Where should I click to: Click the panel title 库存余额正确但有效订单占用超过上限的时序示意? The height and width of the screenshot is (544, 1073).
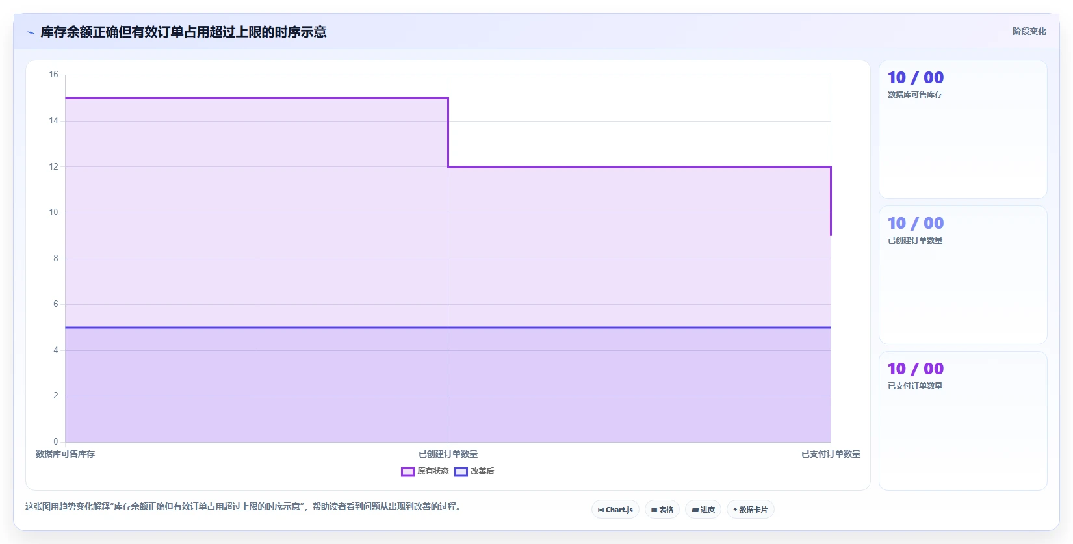[183, 32]
